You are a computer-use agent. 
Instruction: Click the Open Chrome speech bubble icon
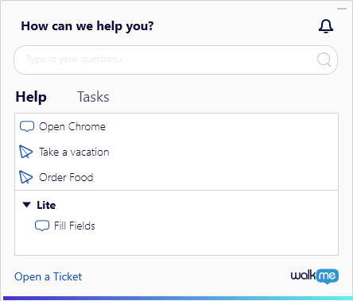(x=27, y=127)
